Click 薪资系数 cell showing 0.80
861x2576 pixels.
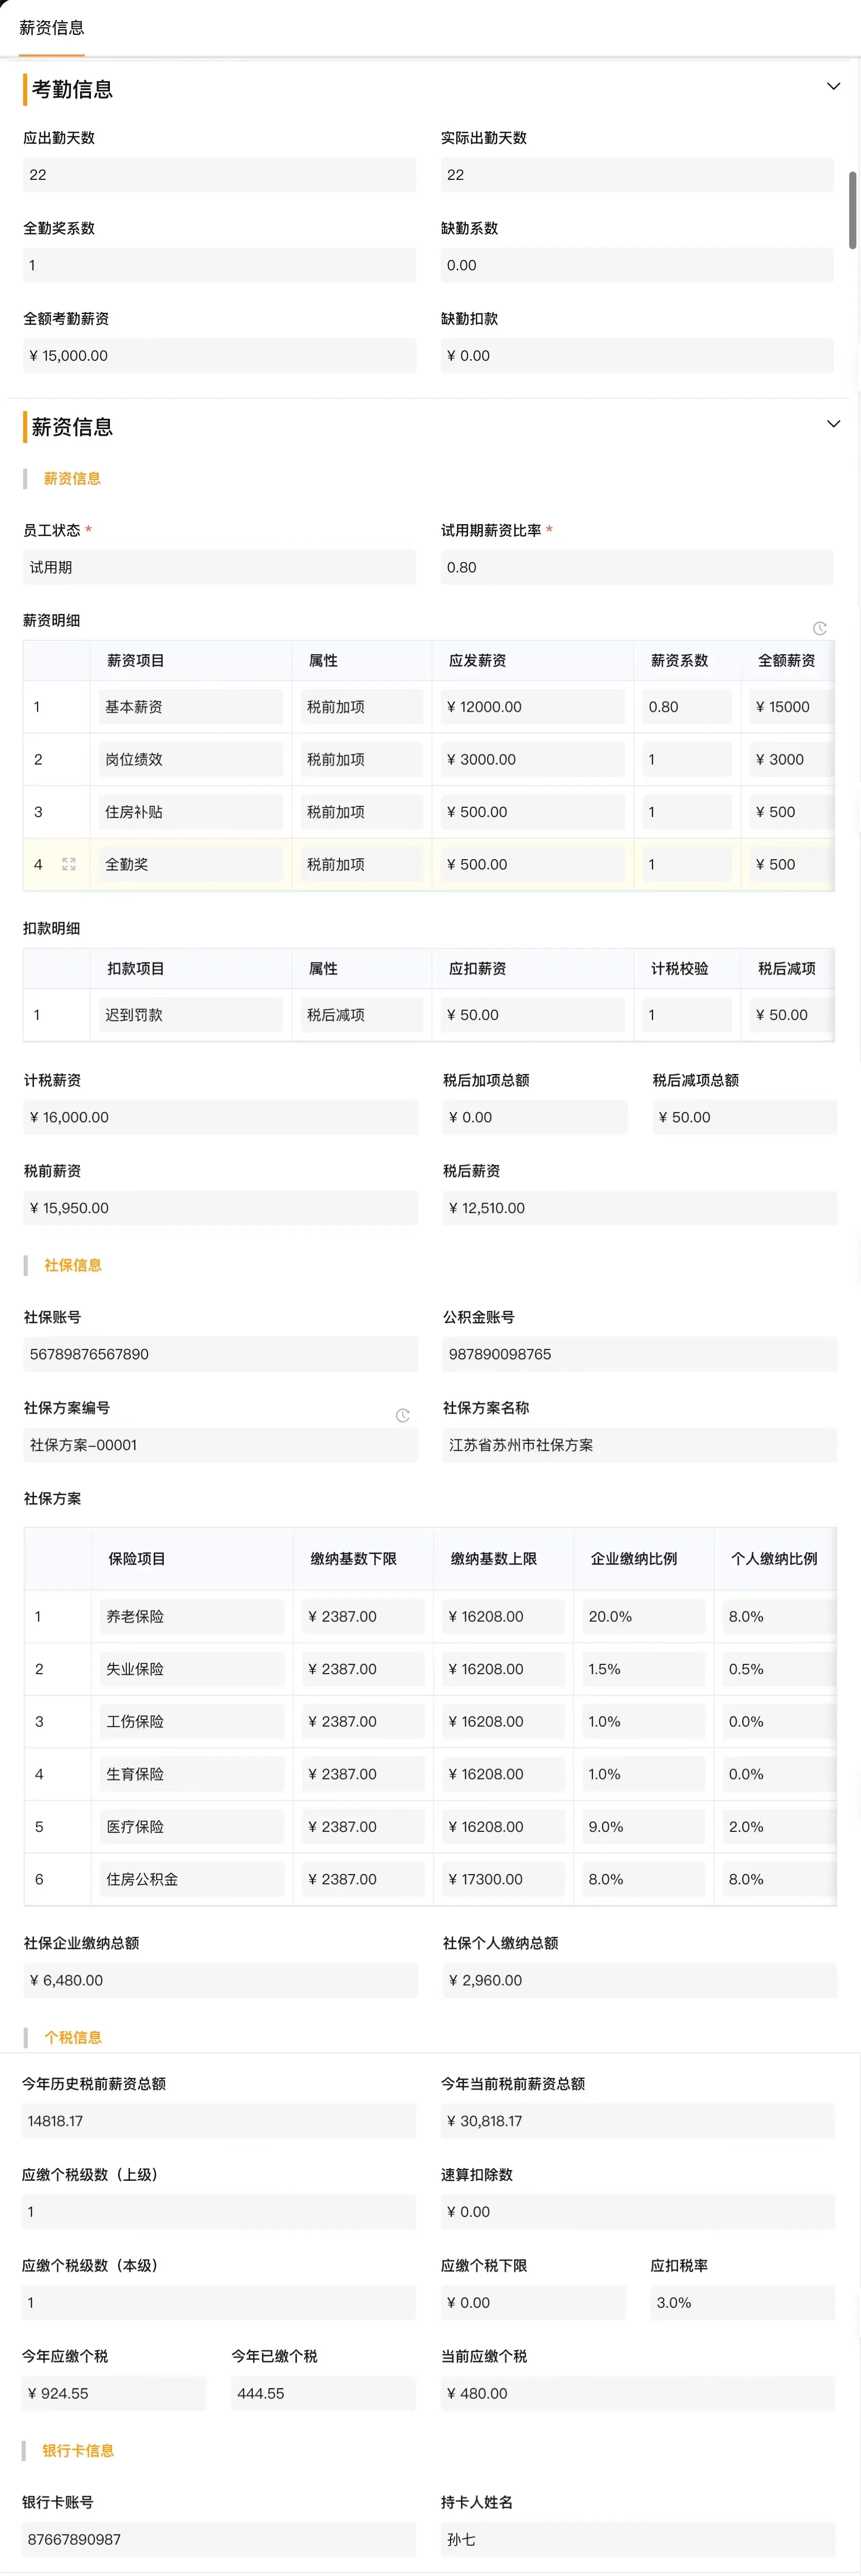687,707
